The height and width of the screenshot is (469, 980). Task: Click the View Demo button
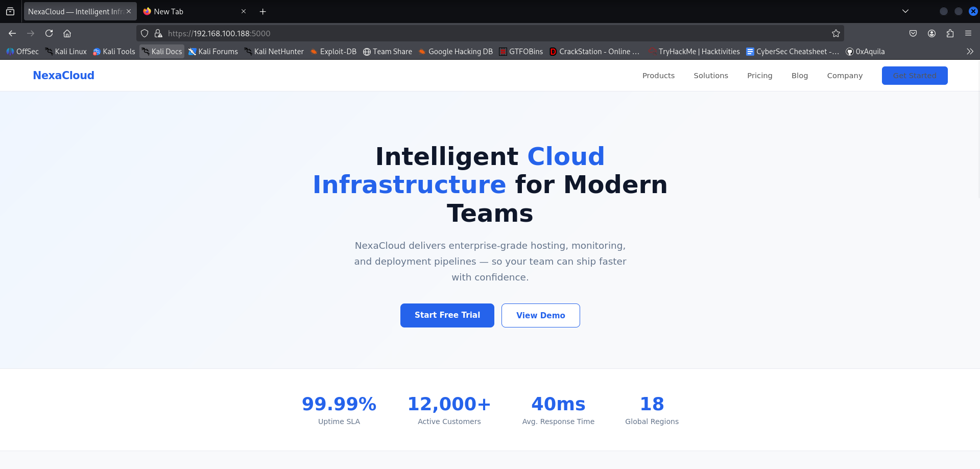540,315
